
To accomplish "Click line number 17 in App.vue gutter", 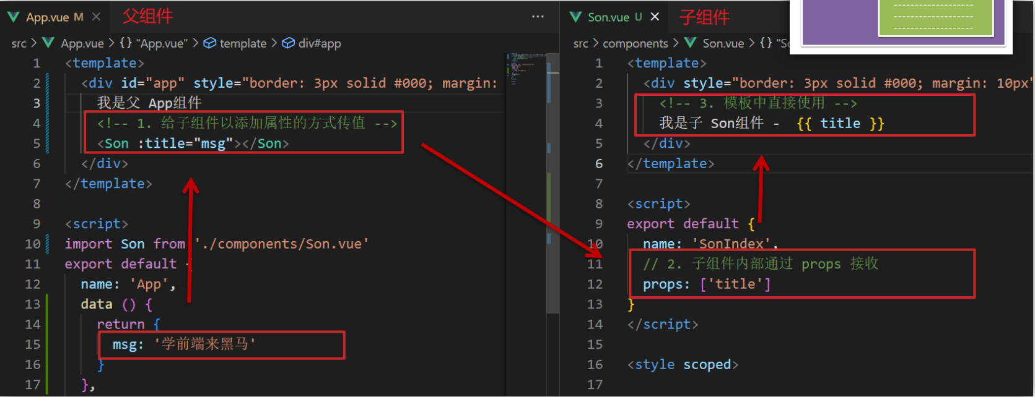I will pos(33,385).
